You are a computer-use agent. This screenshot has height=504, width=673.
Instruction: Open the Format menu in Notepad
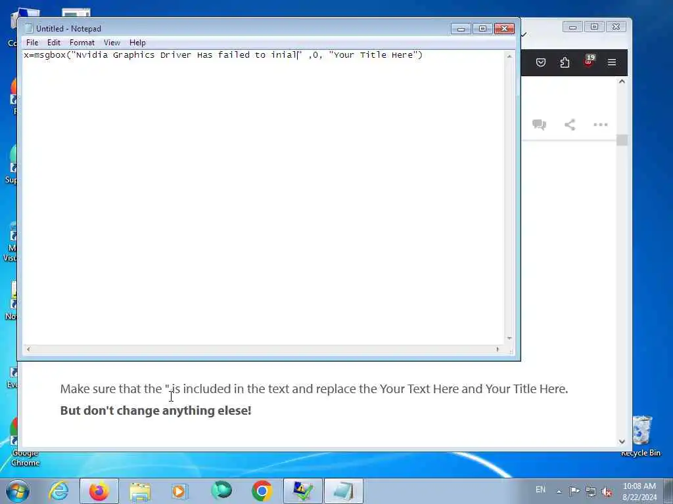point(82,43)
